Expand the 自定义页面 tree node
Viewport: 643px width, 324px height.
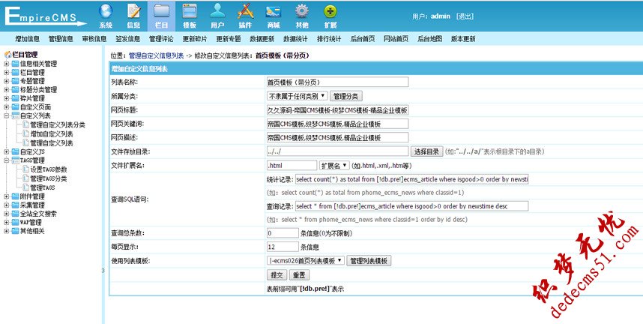pos(6,107)
